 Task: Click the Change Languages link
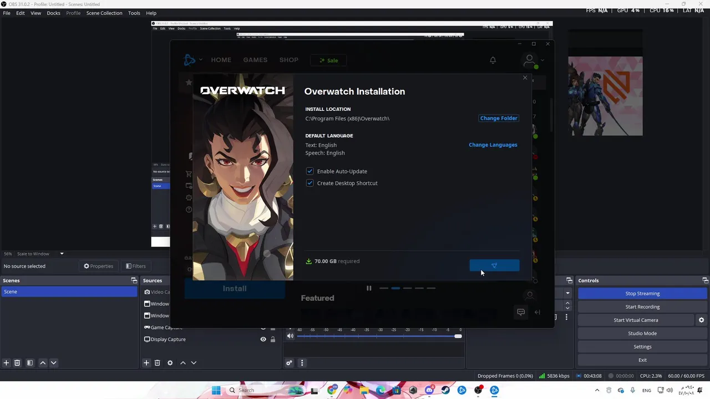point(493,145)
